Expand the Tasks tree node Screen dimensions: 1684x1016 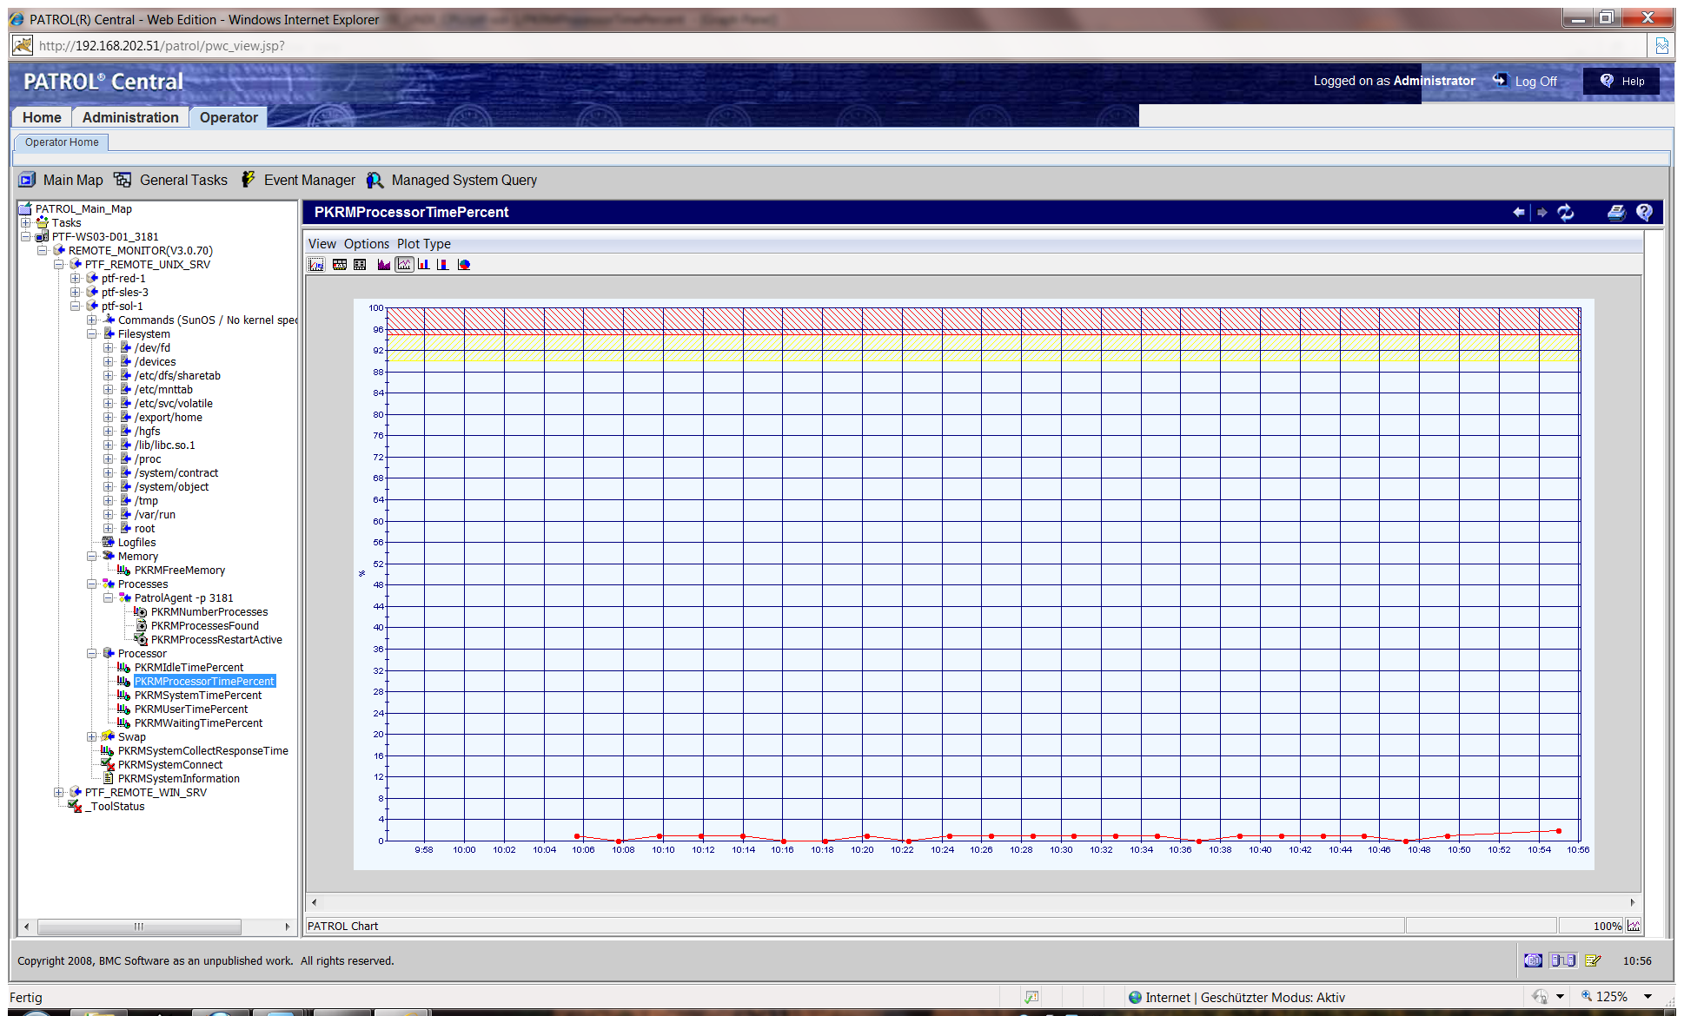coord(26,223)
